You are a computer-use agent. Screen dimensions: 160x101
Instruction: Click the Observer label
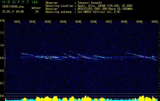click(52, 3)
